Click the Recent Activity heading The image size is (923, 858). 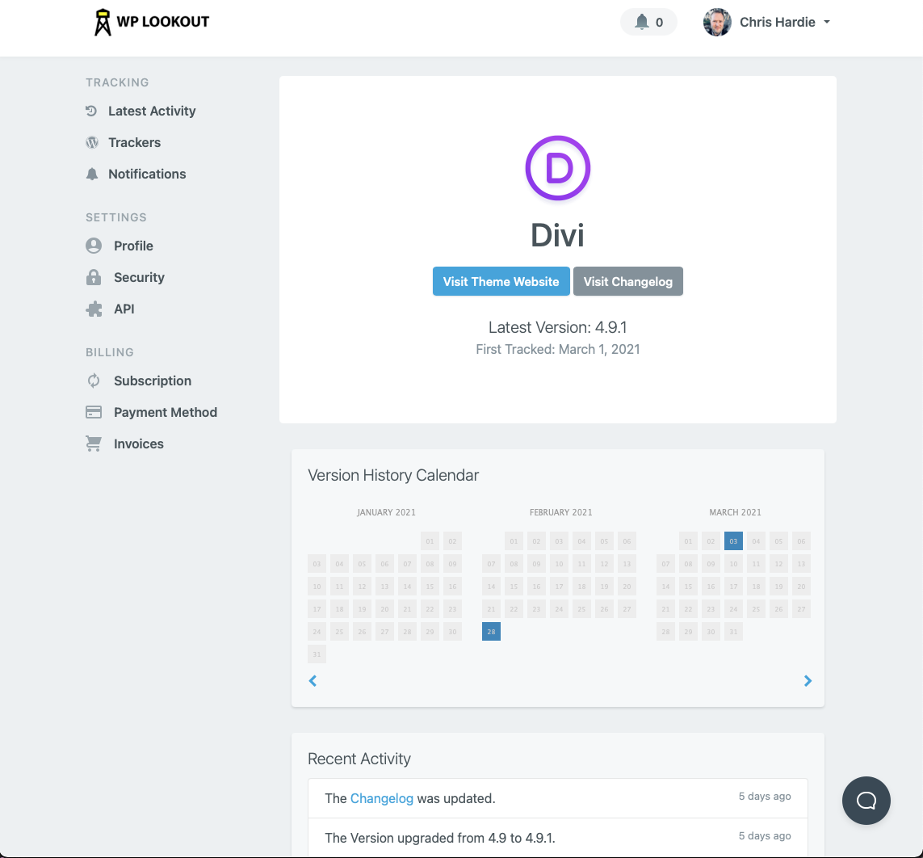point(359,759)
